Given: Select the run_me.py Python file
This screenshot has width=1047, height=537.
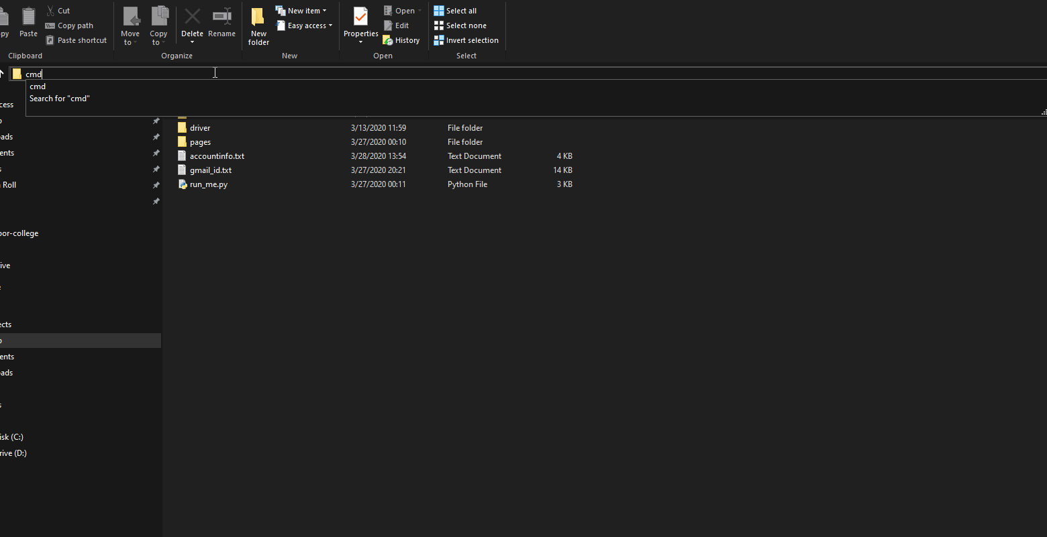Looking at the screenshot, I should [x=209, y=184].
